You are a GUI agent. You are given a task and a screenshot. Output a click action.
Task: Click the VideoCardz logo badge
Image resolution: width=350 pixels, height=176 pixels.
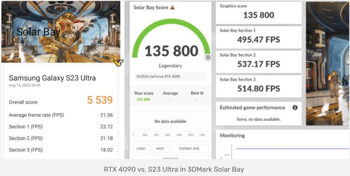click(118, 63)
